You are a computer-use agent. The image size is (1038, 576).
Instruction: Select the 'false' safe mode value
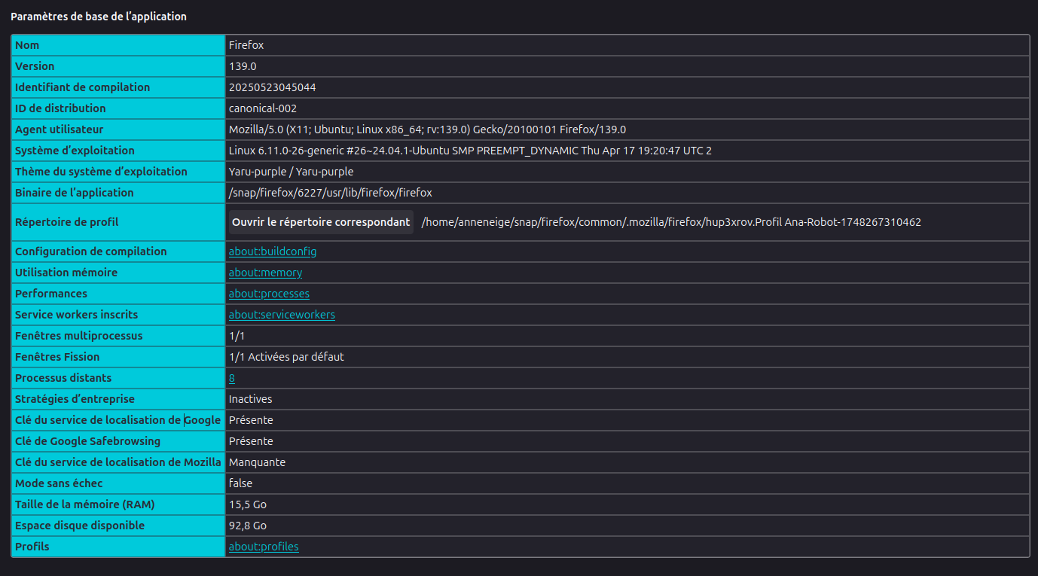tap(240, 483)
